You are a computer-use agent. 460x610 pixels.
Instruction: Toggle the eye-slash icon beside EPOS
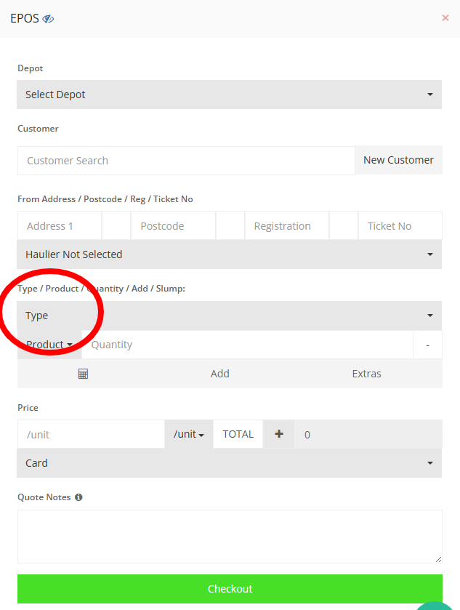[x=48, y=19]
